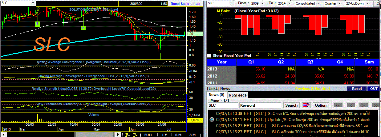Toggle Show Fiscal Year End checkbox
Image resolution: width=381 pixels, height=137 pixels.
click(x=209, y=56)
